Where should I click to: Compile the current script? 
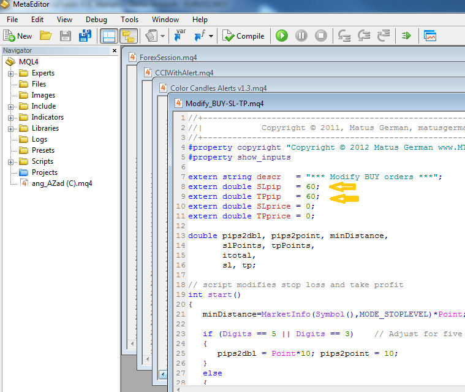pos(244,36)
